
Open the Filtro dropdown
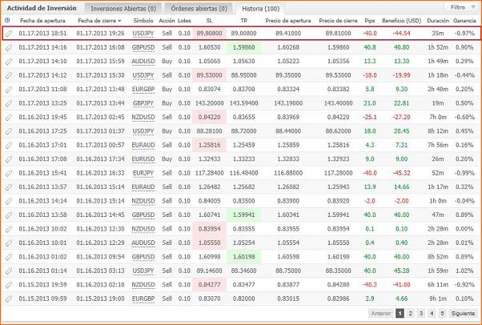tap(461, 7)
